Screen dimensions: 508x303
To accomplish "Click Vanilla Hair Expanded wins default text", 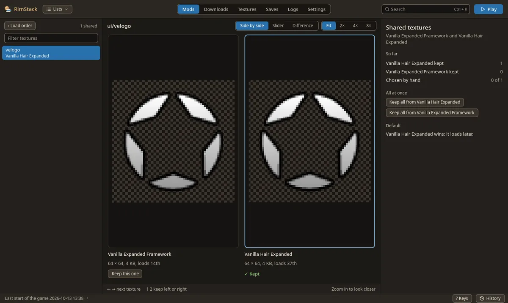I will tap(430, 134).
